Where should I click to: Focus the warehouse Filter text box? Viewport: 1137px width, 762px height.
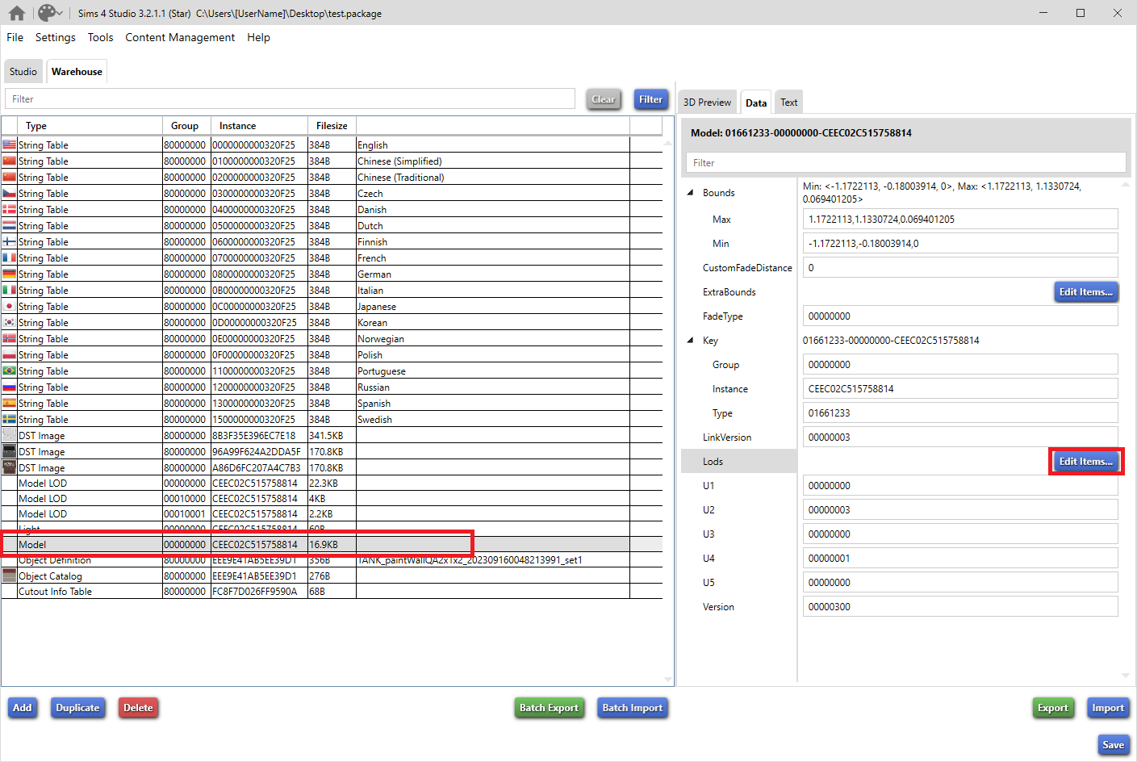click(x=291, y=99)
